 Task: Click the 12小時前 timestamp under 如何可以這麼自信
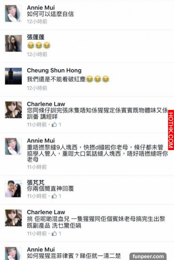(37, 22)
